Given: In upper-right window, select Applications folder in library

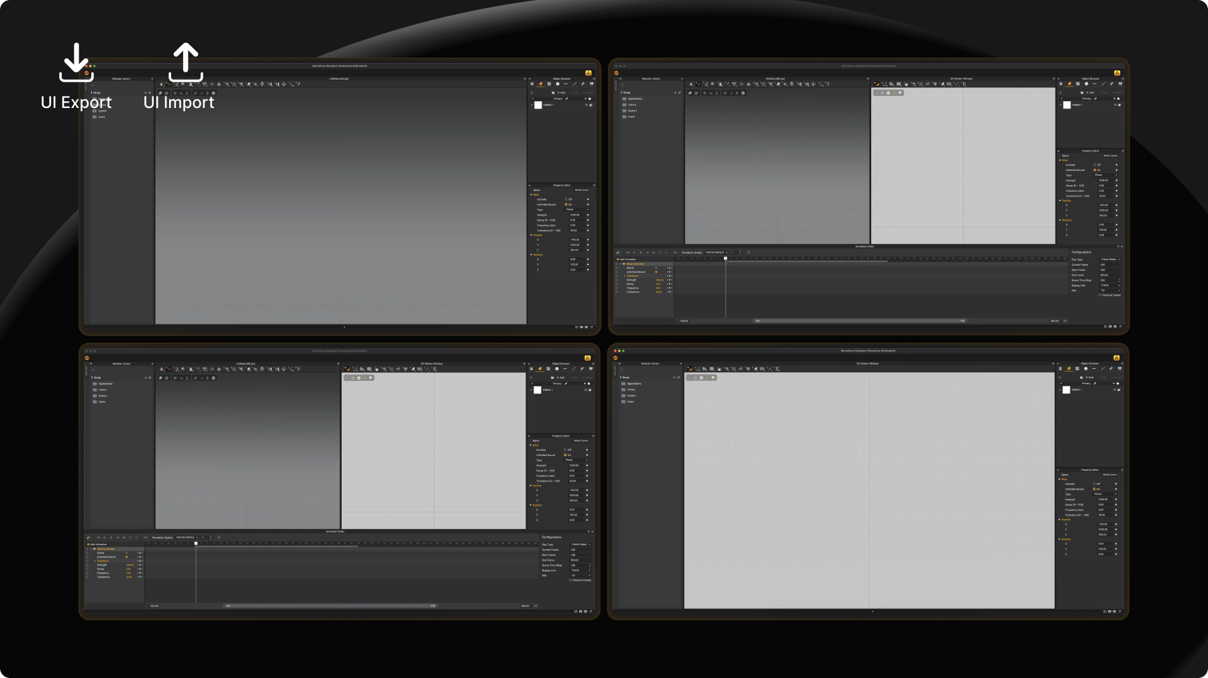Looking at the screenshot, I should click(632, 99).
